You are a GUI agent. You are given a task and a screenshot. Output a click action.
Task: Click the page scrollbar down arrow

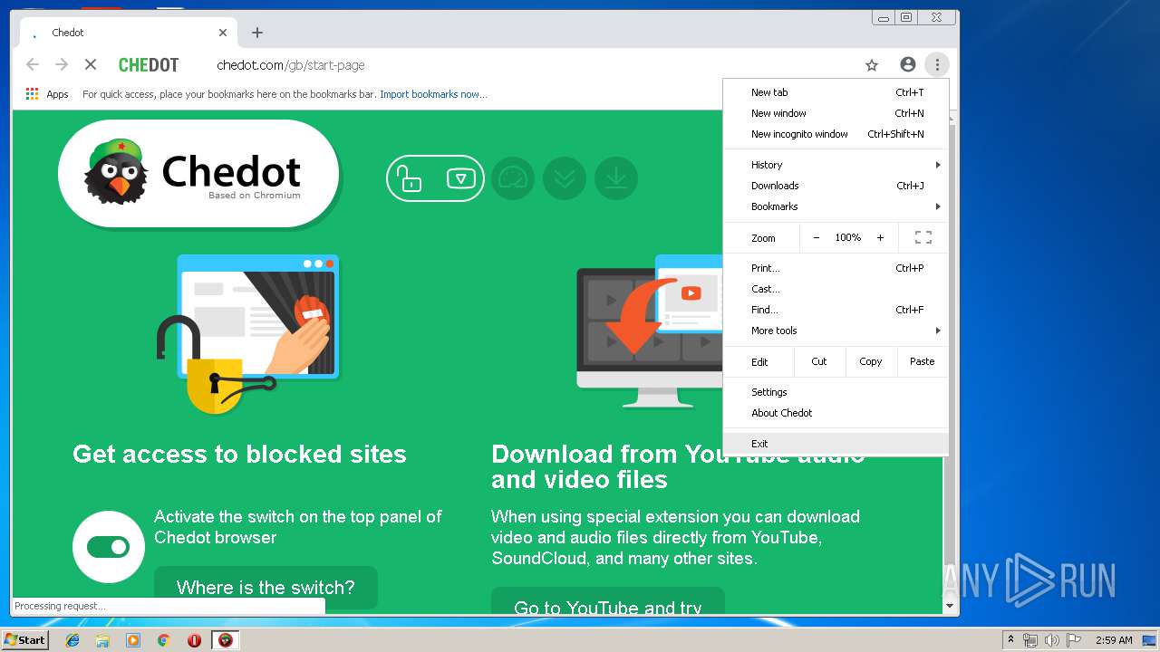[950, 606]
